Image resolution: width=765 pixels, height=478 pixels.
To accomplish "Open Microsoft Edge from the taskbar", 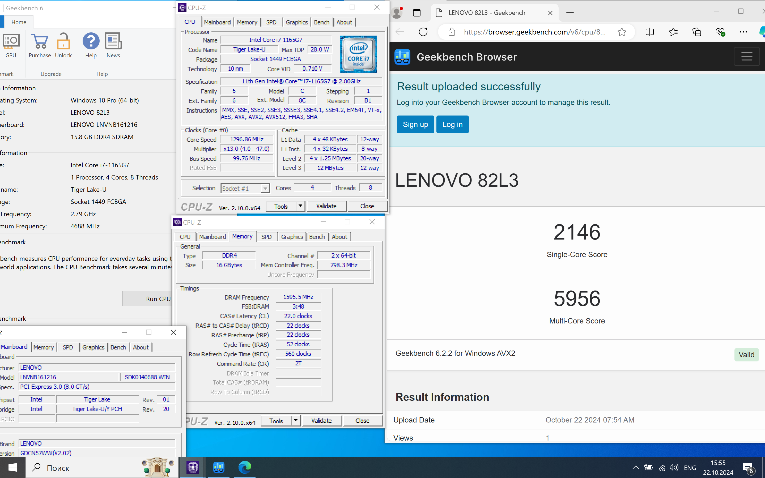I will (x=245, y=467).
